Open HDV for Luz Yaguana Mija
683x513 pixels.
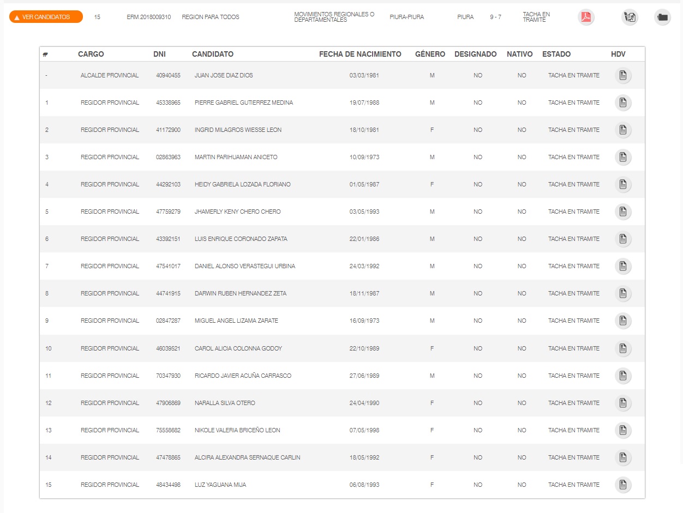tap(623, 485)
